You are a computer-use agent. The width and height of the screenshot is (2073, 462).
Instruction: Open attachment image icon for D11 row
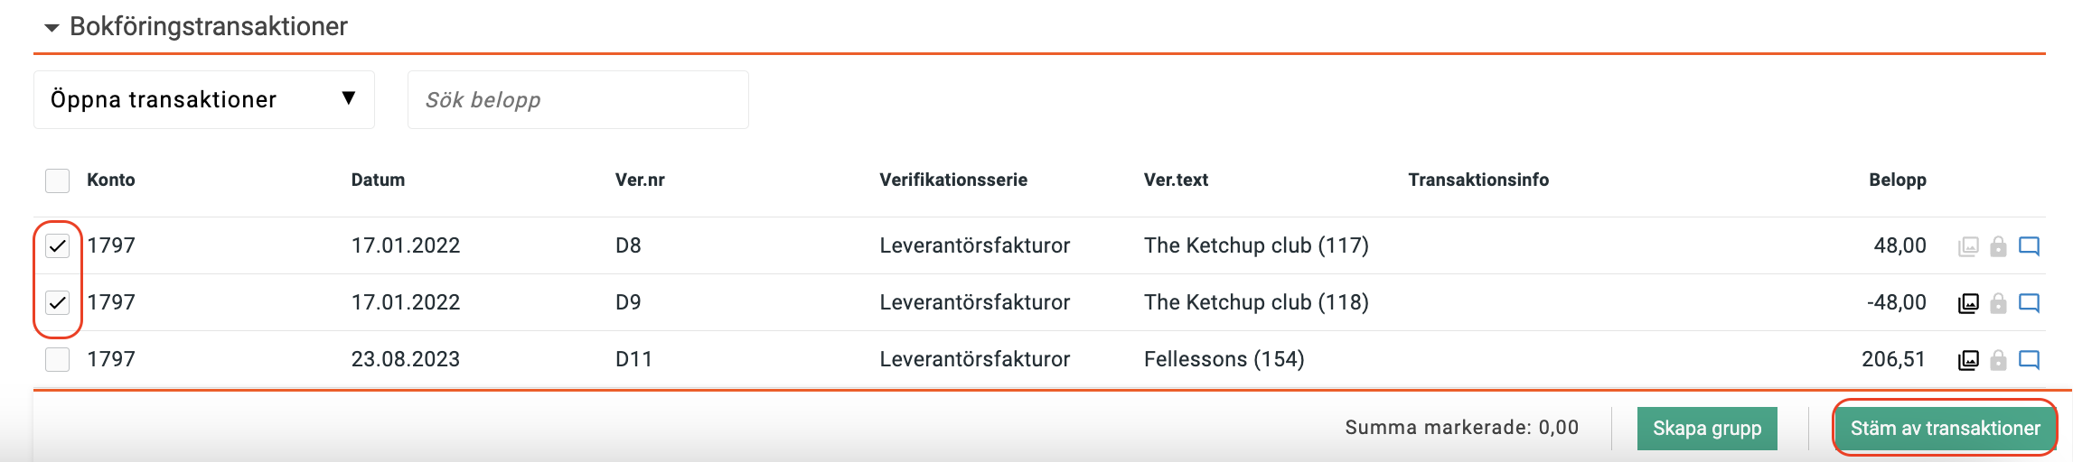click(x=1968, y=360)
